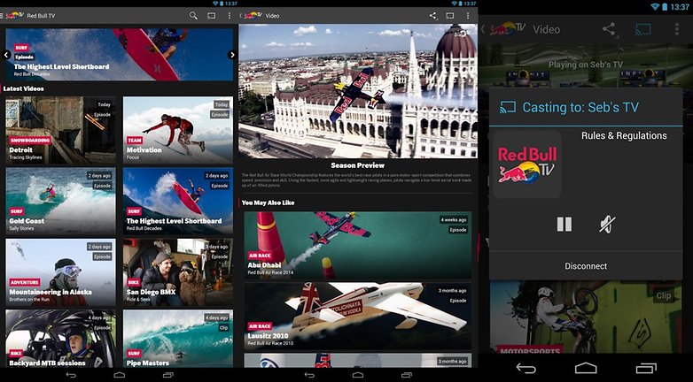Open San Diego BMX video
This screenshot has width=693, height=382.
click(x=178, y=272)
